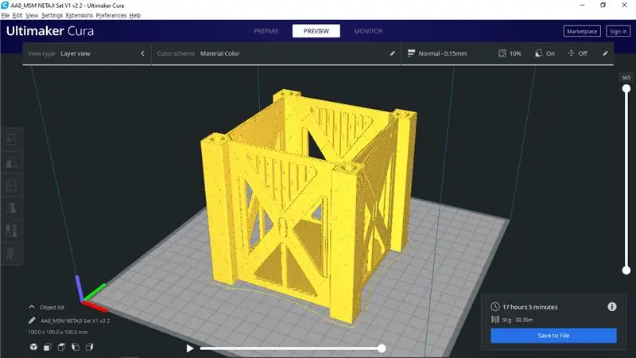Switch to left side view icon
The height and width of the screenshot is (358, 636).
tap(76, 347)
